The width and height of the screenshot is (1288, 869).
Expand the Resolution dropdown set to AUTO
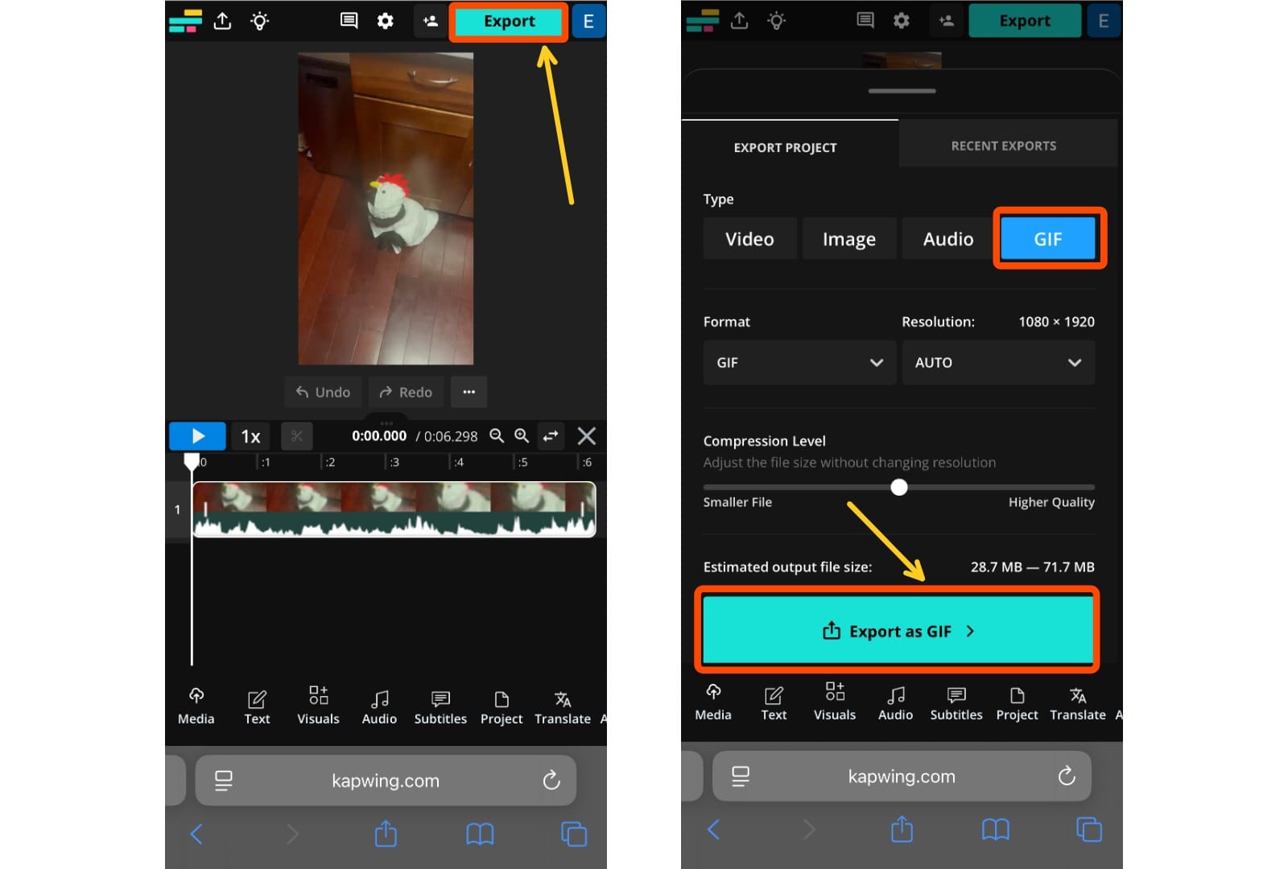(x=997, y=363)
